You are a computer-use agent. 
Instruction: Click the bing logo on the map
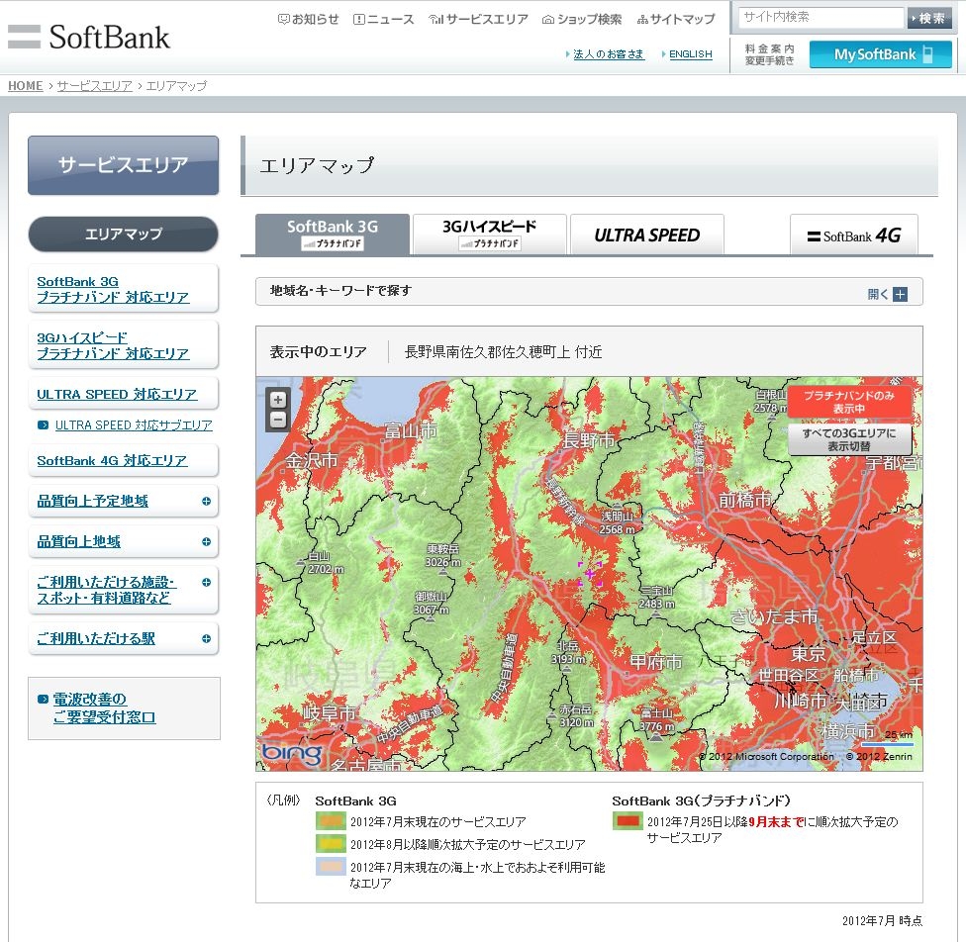pyautogui.click(x=292, y=753)
